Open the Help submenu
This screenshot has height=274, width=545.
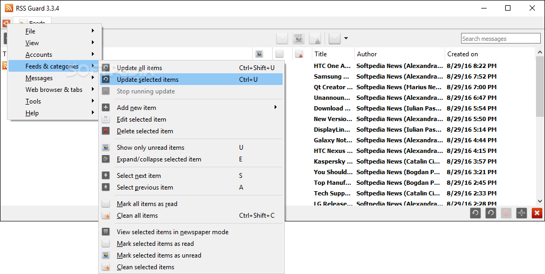coord(55,113)
